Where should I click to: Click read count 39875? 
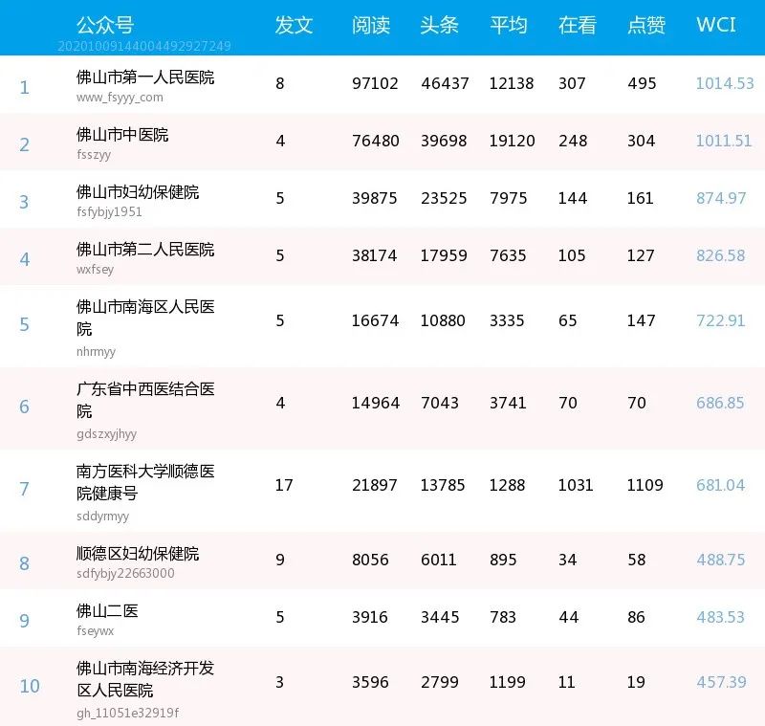click(x=375, y=198)
